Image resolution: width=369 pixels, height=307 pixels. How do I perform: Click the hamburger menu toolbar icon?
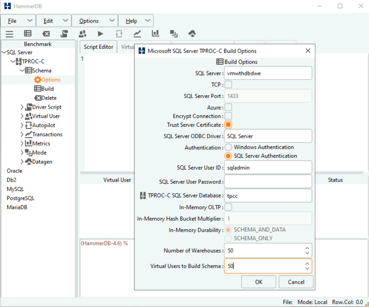[9, 34]
